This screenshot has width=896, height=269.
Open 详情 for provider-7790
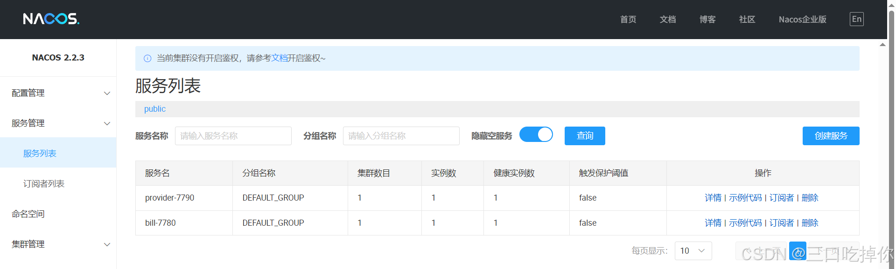(713, 198)
